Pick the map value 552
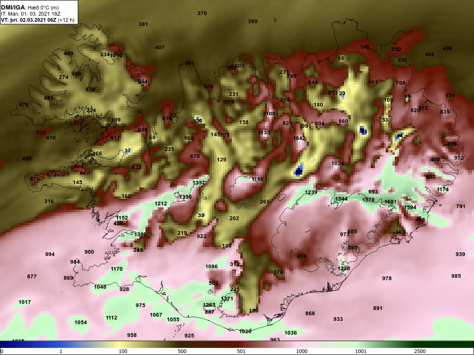This screenshot has height=355, width=474. [396, 50]
